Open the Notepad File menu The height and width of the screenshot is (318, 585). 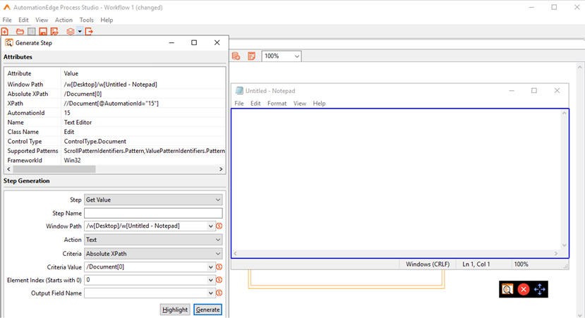239,103
